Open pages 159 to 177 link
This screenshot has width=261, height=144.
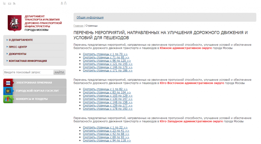pyautogui.click(x=108, y=105)
